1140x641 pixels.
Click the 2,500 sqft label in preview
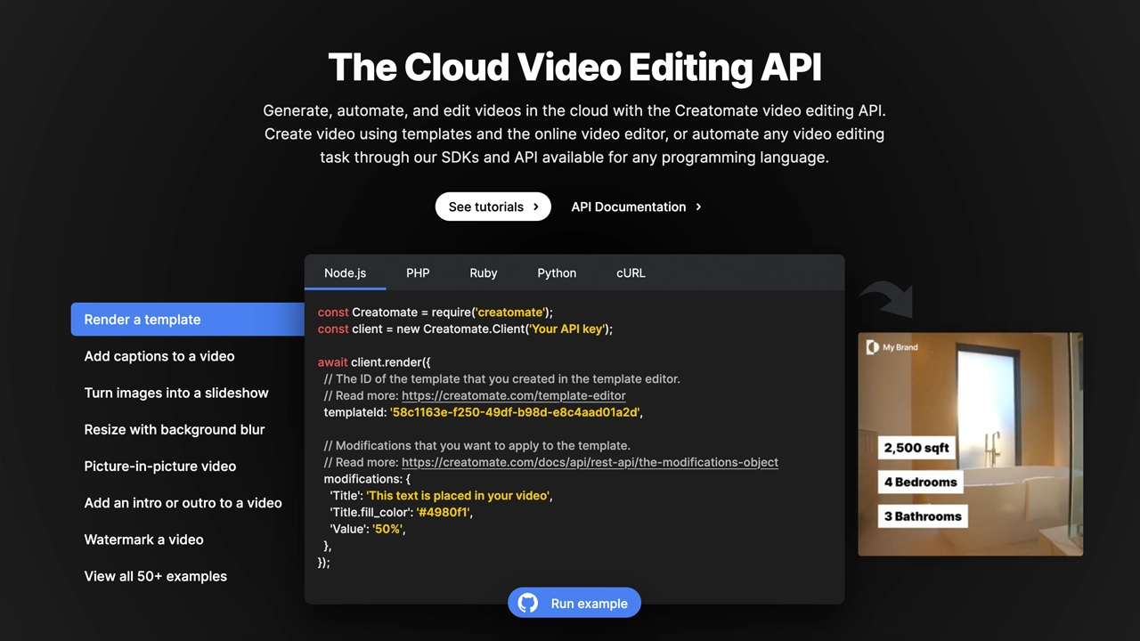(916, 448)
